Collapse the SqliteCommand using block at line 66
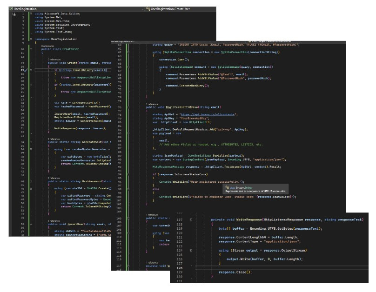This screenshot has height=292, width=376. click(x=128, y=67)
